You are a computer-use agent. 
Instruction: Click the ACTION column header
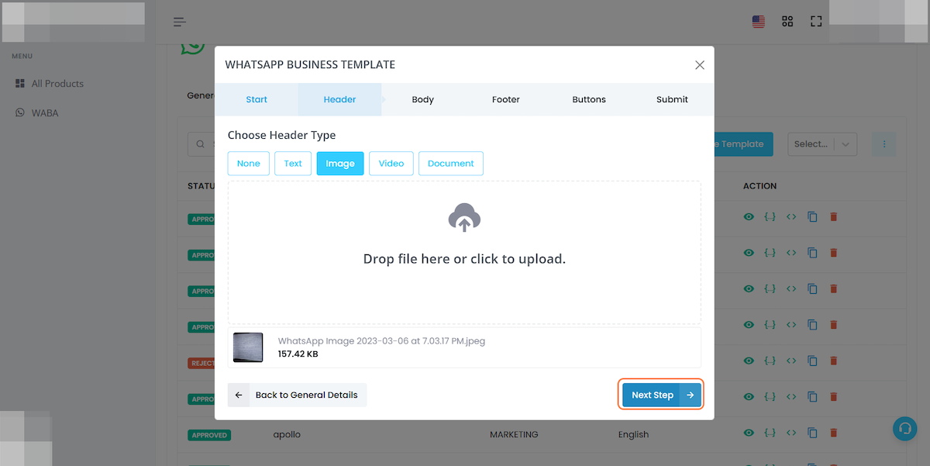coord(759,186)
